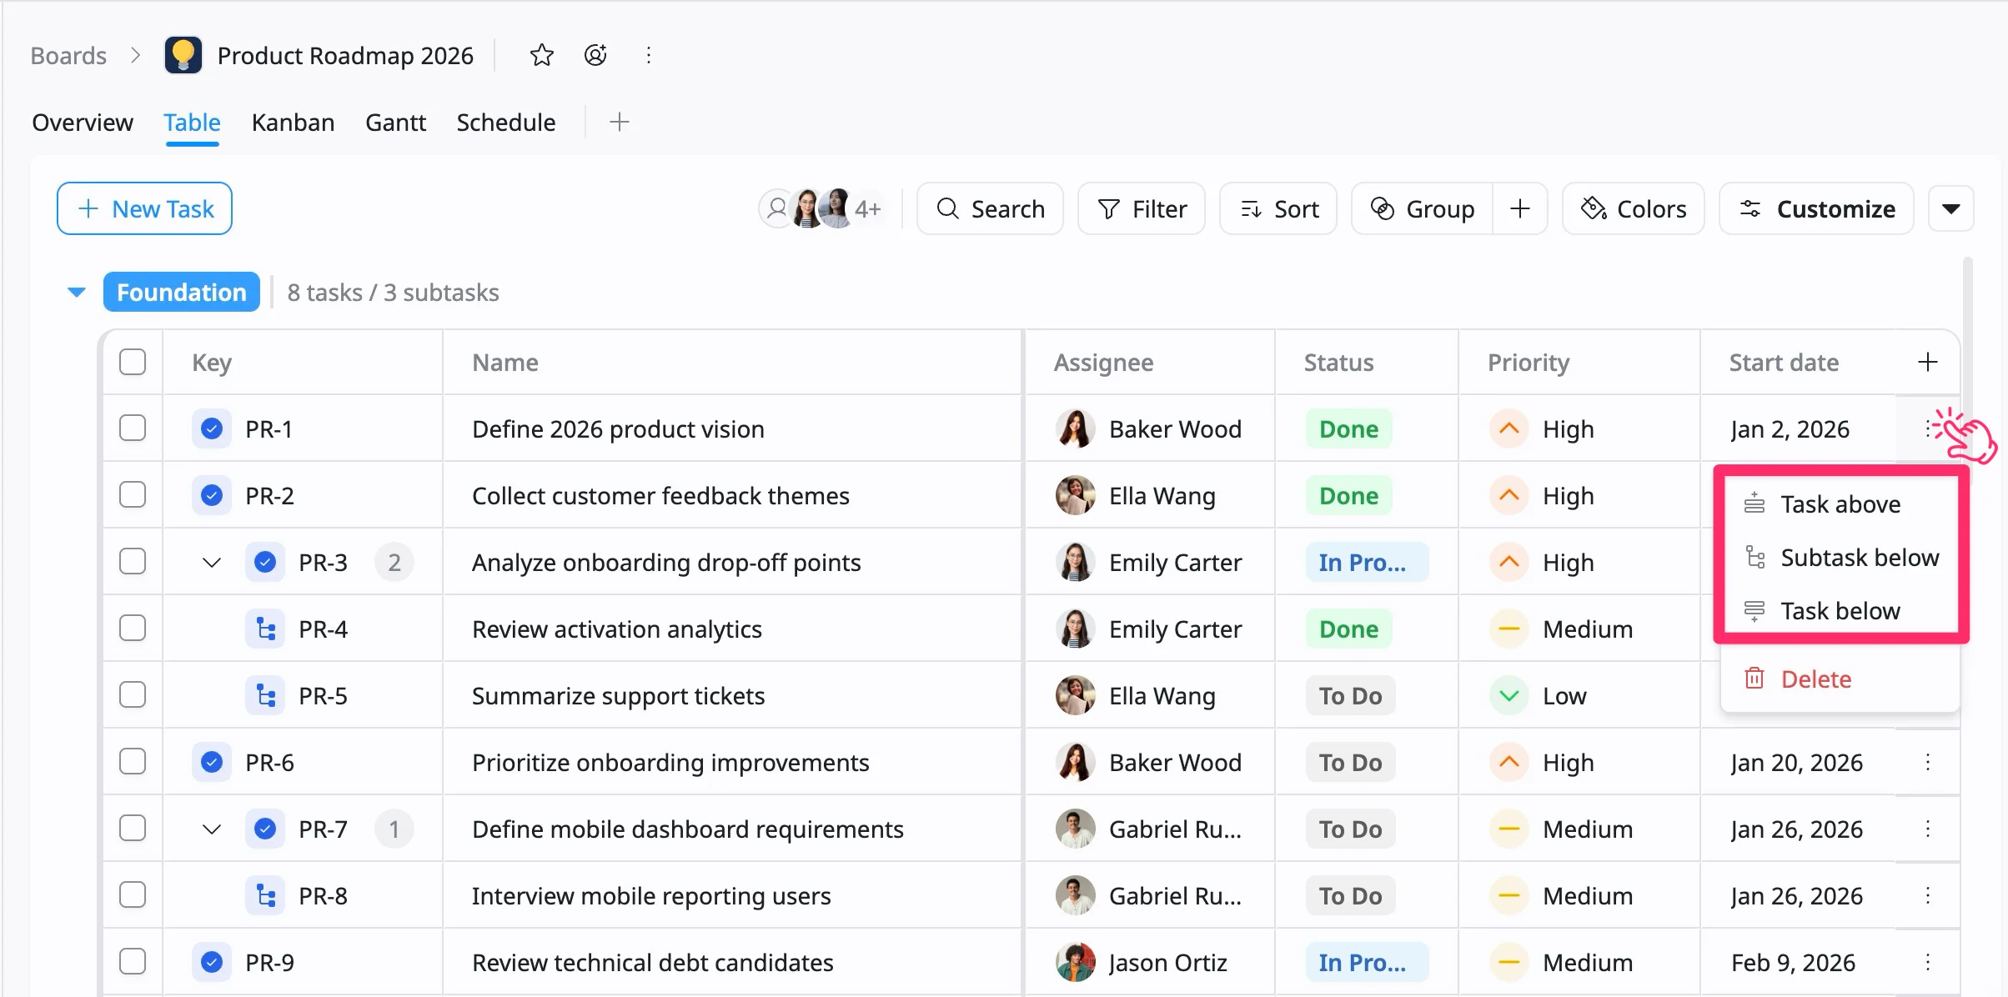Viewport: 2008px width, 997px height.
Task: Open the Colors button
Action: tap(1634, 208)
